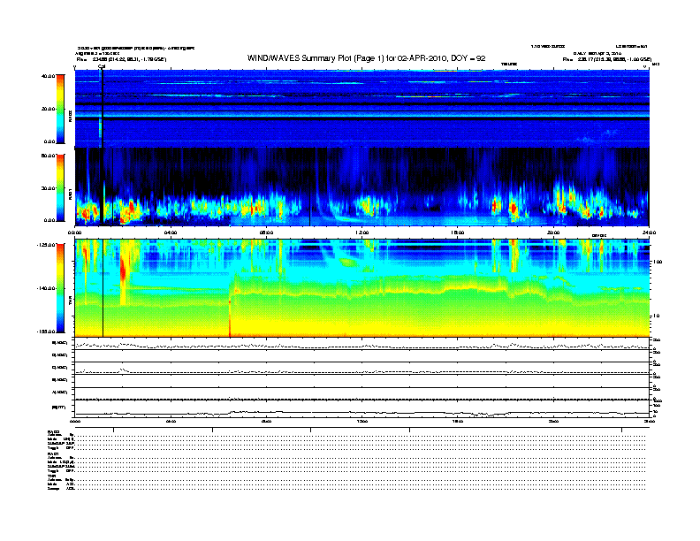Click the 10 tick on TNR right frequency axis
Viewport: 700px width, 541px height.
pyautogui.click(x=656, y=316)
